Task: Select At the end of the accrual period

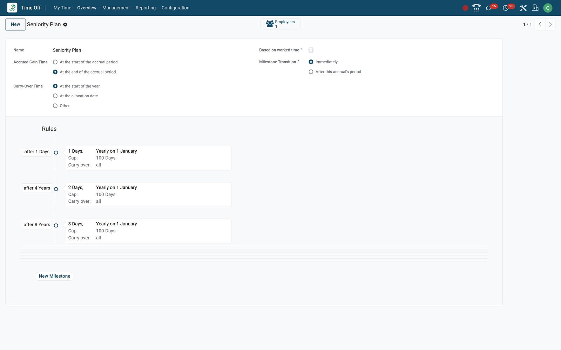Action: [55, 72]
